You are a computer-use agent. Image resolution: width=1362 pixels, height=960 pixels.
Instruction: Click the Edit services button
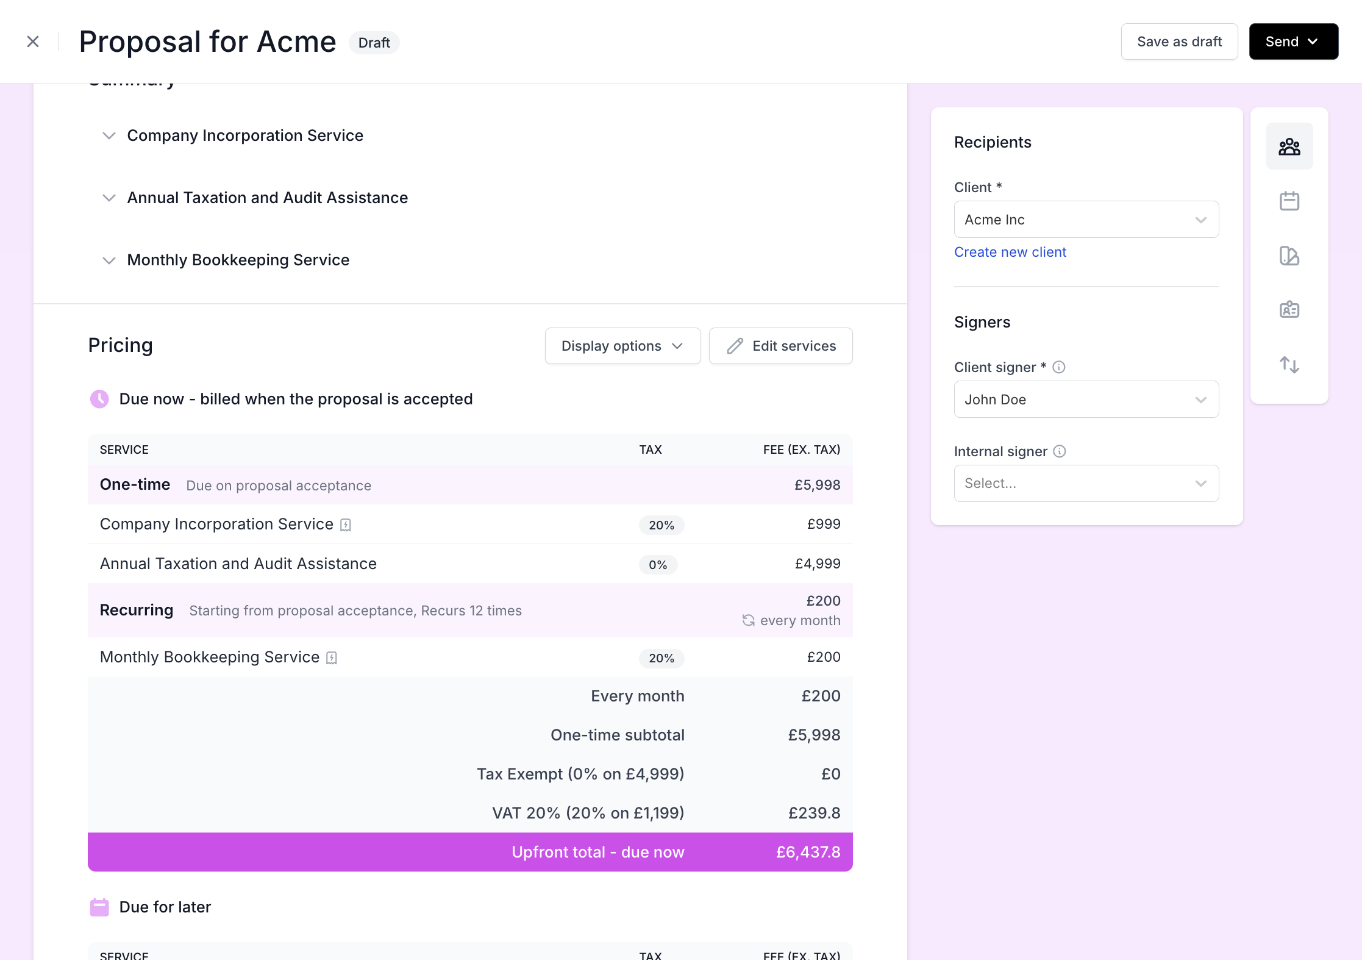pyautogui.click(x=780, y=346)
